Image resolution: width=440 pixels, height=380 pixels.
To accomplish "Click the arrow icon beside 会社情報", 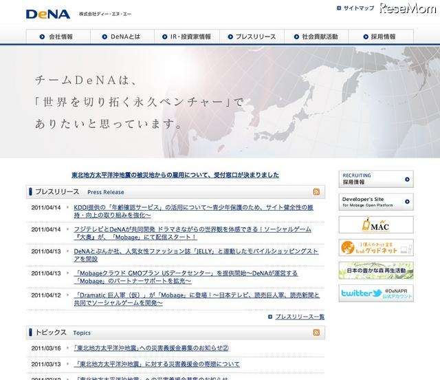I will 42,36.
